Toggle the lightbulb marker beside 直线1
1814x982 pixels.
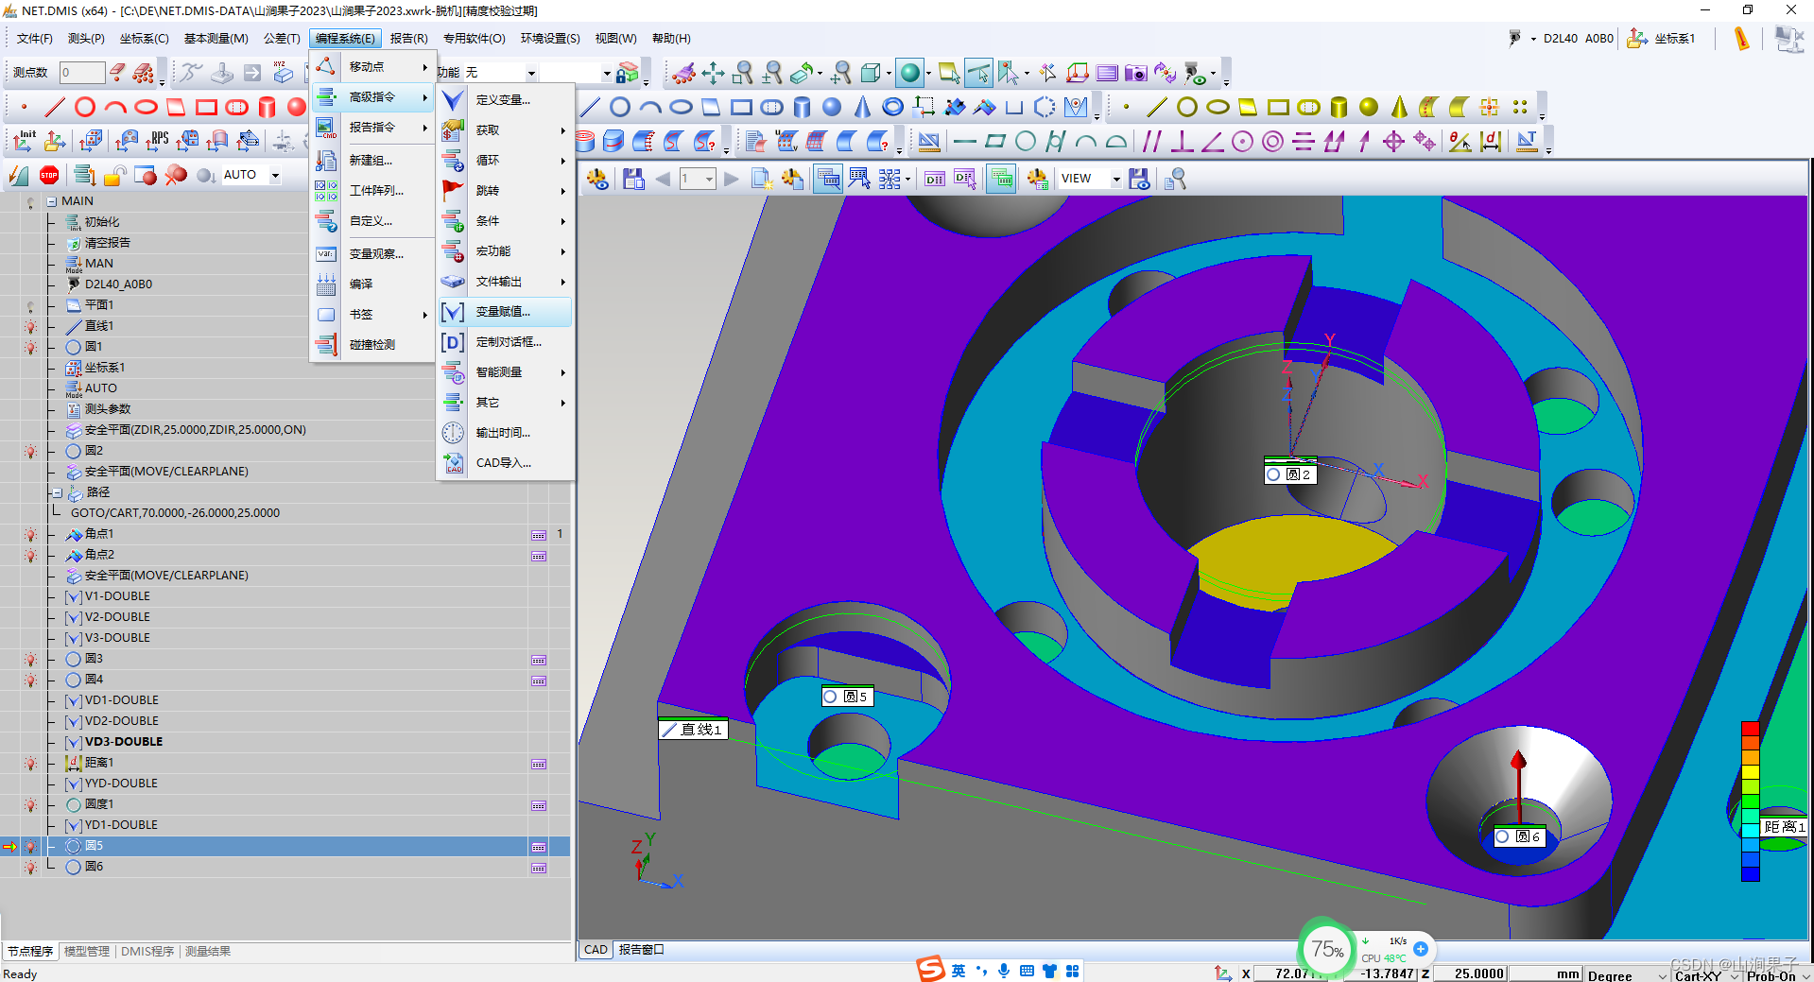(30, 326)
